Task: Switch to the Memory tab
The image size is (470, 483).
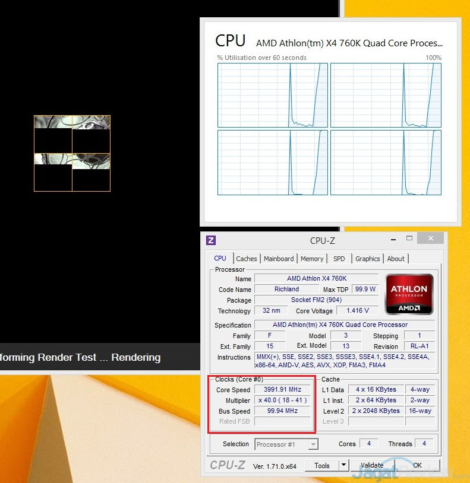Action: coord(312,259)
